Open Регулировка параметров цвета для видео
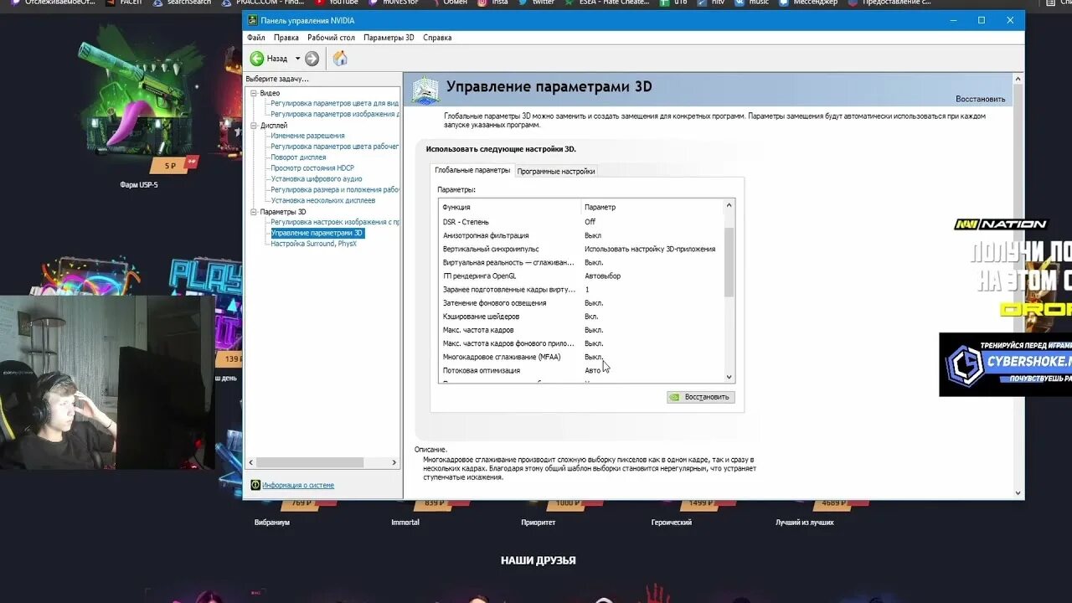This screenshot has height=603, width=1072. pos(334,103)
